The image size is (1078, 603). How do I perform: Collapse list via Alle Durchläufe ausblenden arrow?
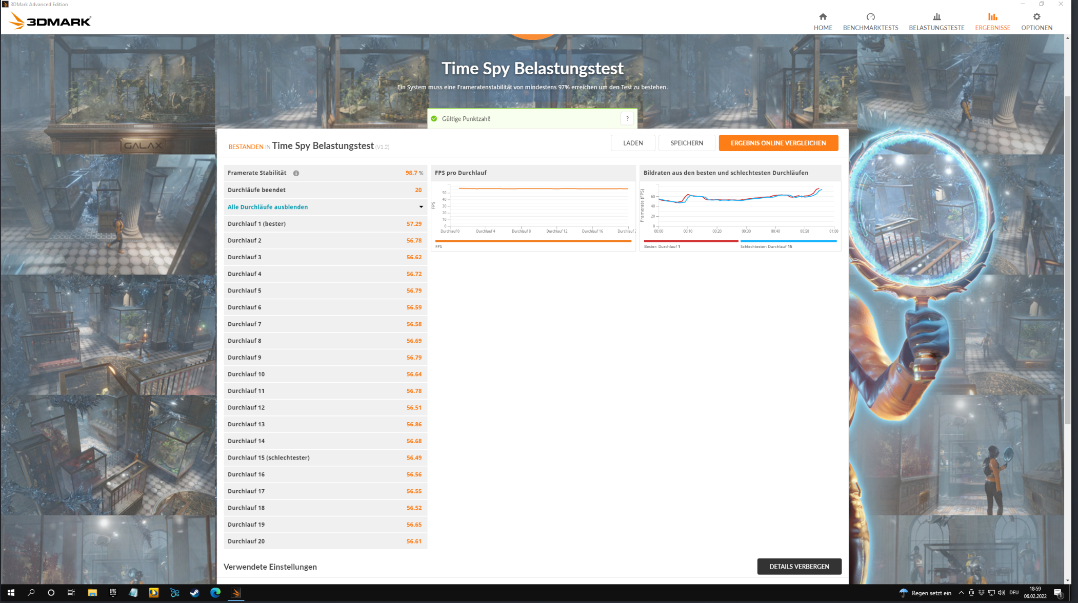tap(421, 207)
